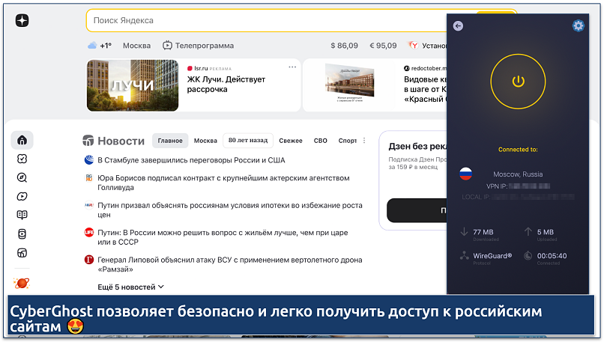604x342 pixels.
Task: Select the 'Москва' news tab
Action: (x=205, y=141)
